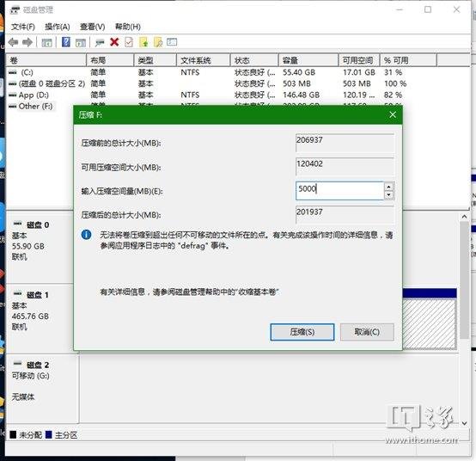Click the yellow sheet with magnifier icon

pos(158,42)
